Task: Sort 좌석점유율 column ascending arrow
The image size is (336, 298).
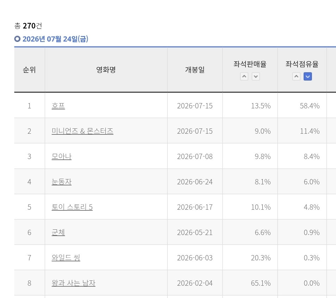Action: click(x=296, y=76)
